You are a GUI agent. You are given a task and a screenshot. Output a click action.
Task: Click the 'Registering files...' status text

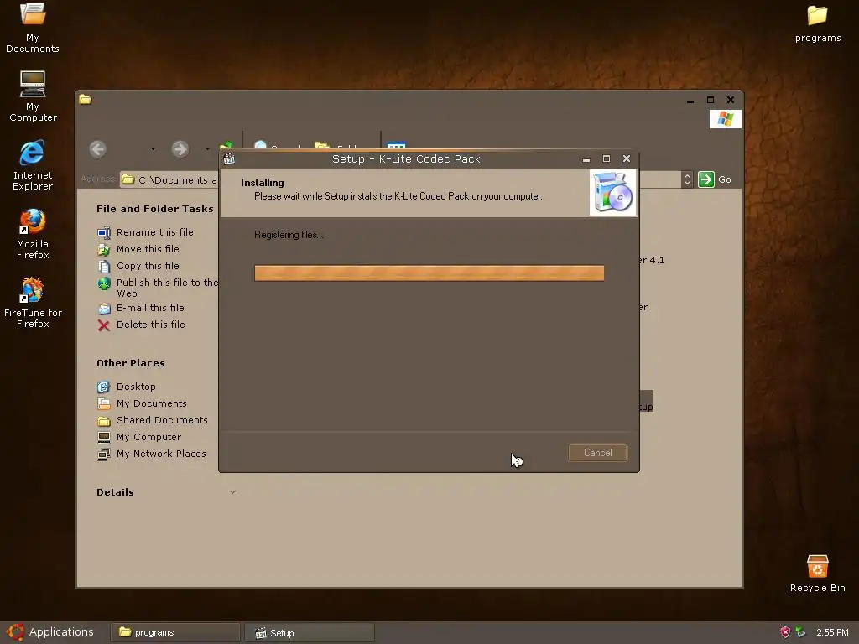tap(289, 235)
